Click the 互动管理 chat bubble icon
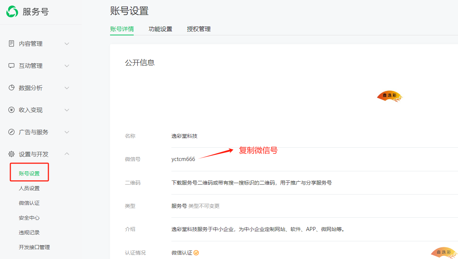This screenshot has height=259, width=458. point(11,66)
